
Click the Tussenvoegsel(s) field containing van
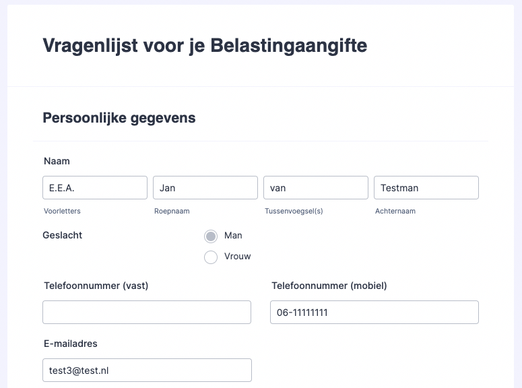315,188
